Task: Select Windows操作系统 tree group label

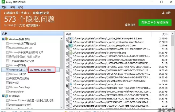Action: pos(19,39)
